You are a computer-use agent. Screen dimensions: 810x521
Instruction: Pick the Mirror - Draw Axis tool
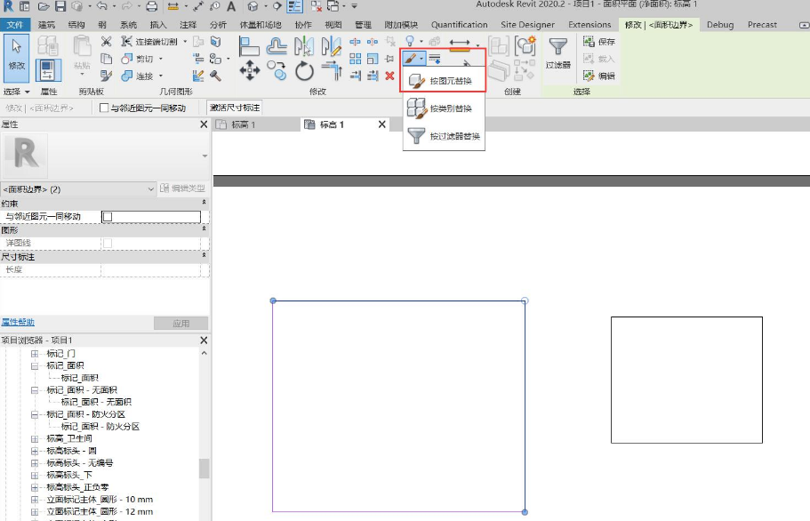click(x=331, y=46)
